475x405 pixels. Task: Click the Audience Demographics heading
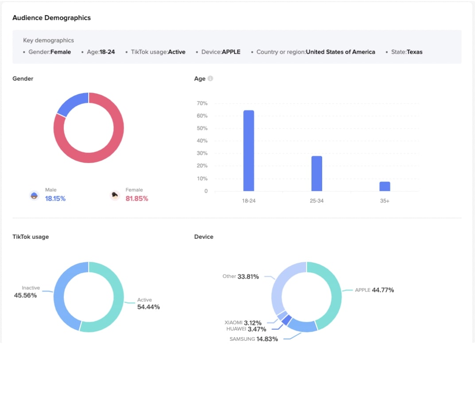point(51,18)
